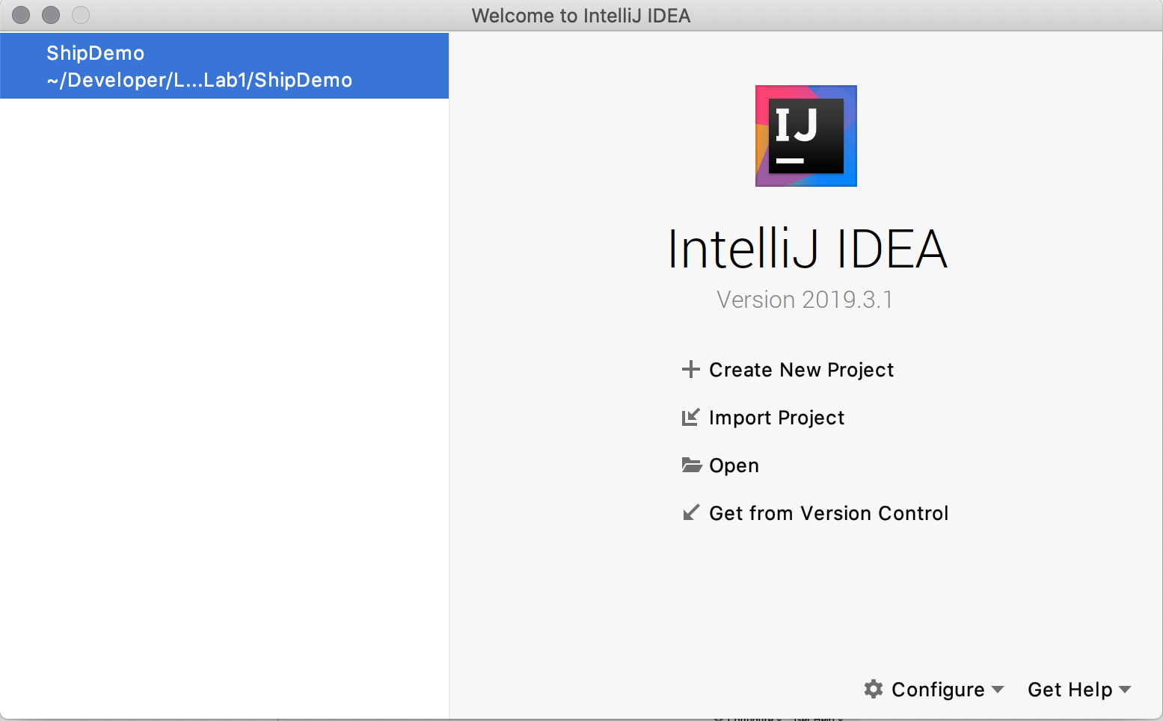Click the Open text link

point(734,465)
